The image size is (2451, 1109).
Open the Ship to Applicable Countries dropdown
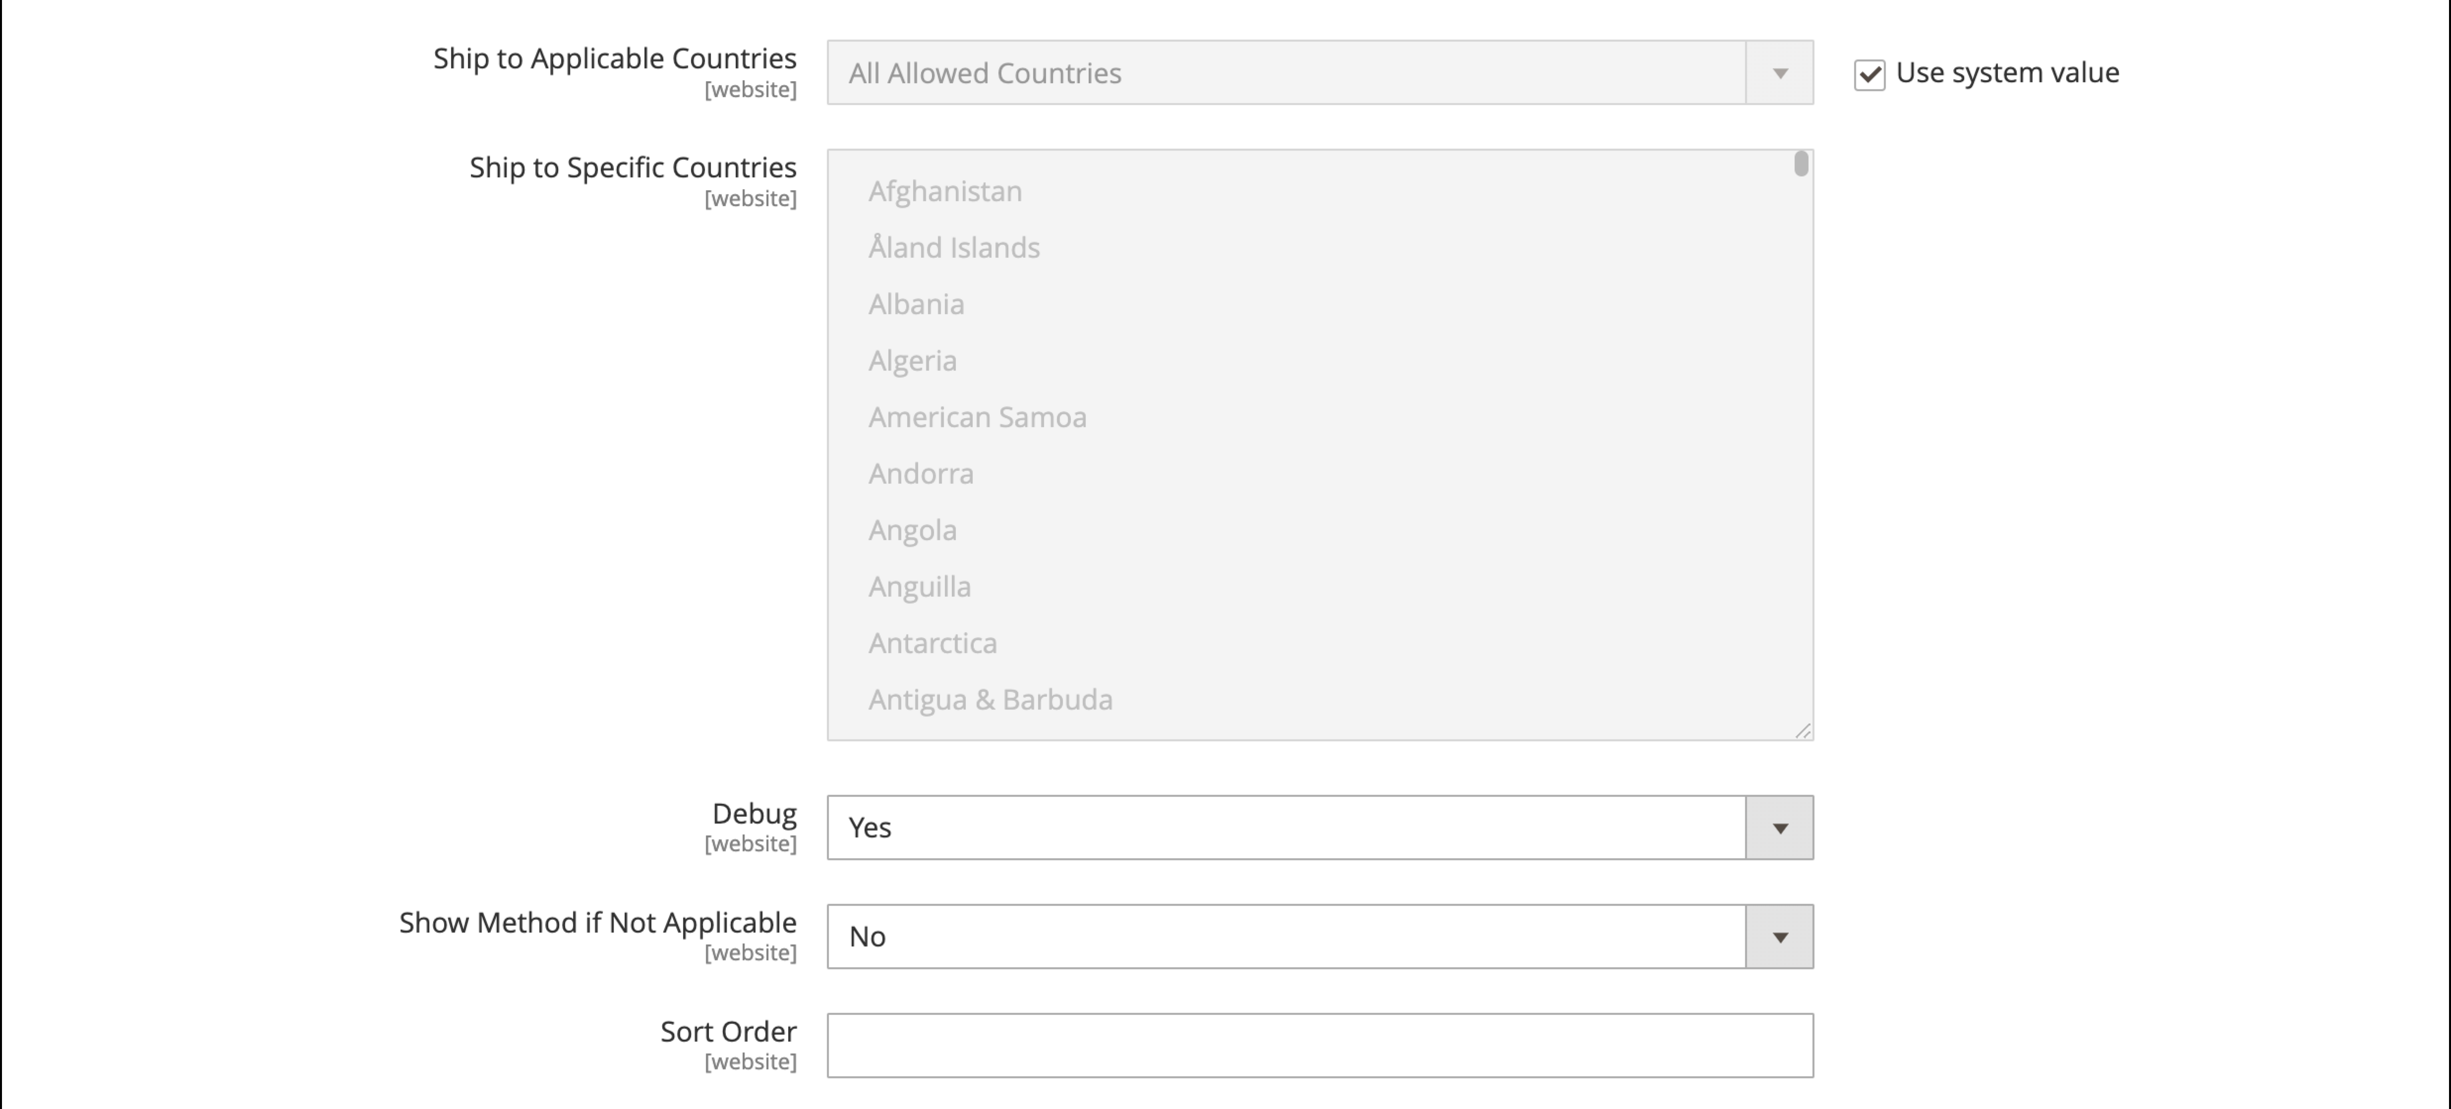click(1779, 73)
